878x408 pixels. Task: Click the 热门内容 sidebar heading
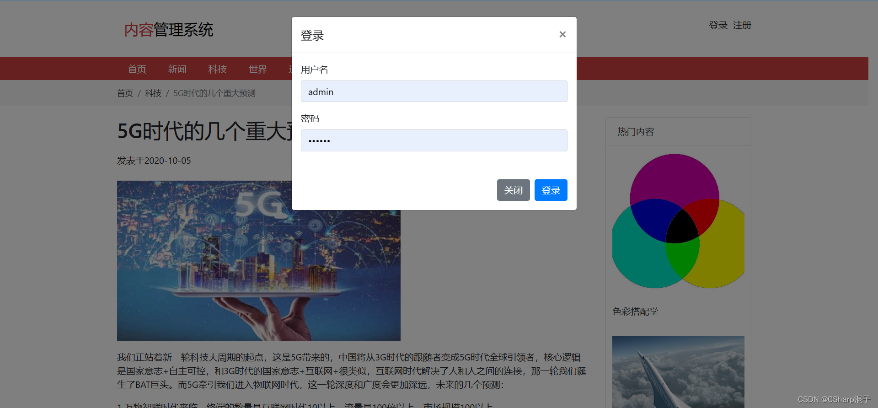tap(636, 132)
